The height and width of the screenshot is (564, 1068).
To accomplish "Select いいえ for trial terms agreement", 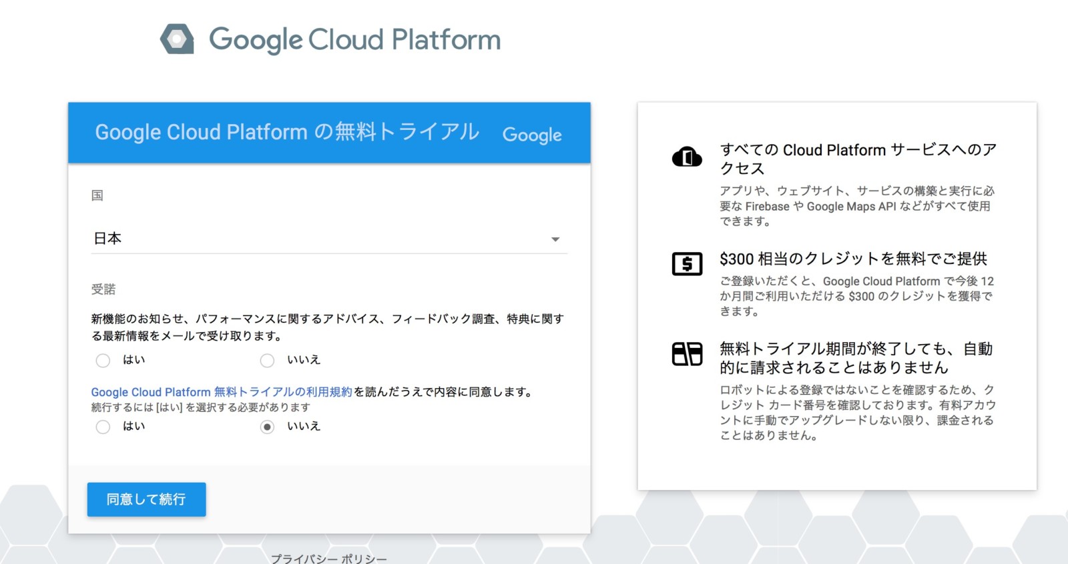I will pos(267,427).
